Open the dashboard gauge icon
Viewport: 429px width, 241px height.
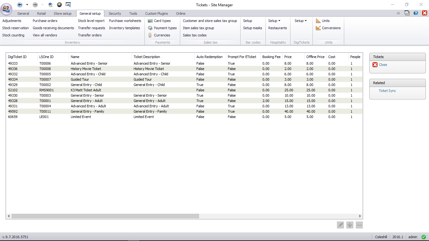coord(59,5)
